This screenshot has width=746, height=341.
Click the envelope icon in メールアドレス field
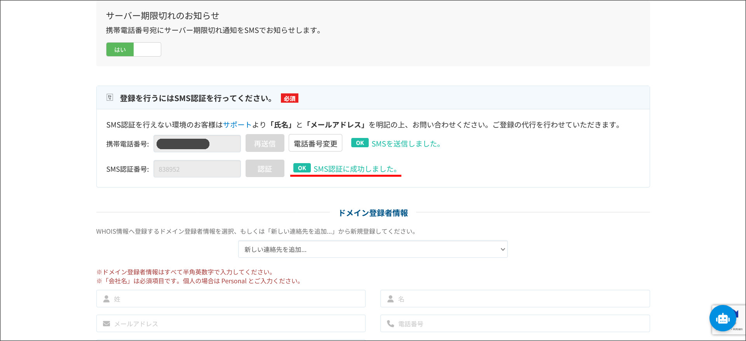(x=106, y=324)
